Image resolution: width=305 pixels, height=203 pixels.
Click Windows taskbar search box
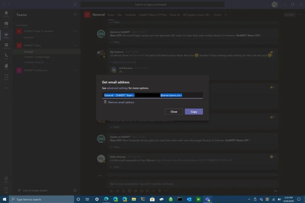coord(42,199)
